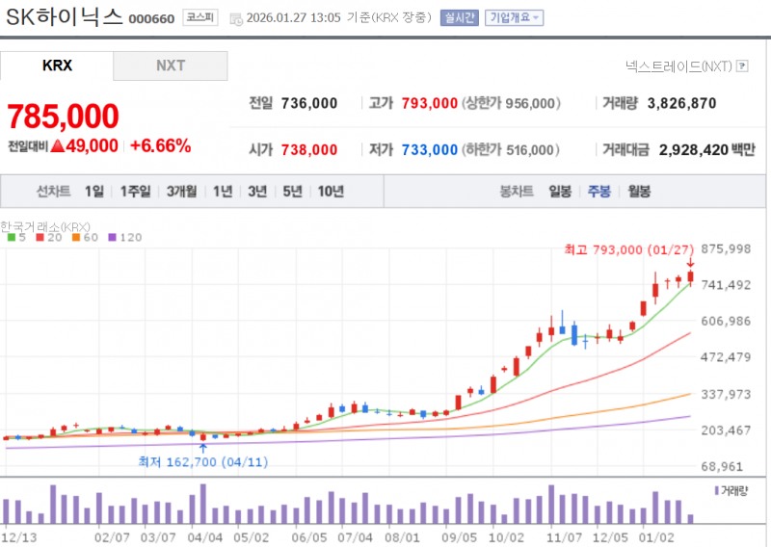
Task: Switch to 주봉 weekly candle chart
Action: click(598, 192)
